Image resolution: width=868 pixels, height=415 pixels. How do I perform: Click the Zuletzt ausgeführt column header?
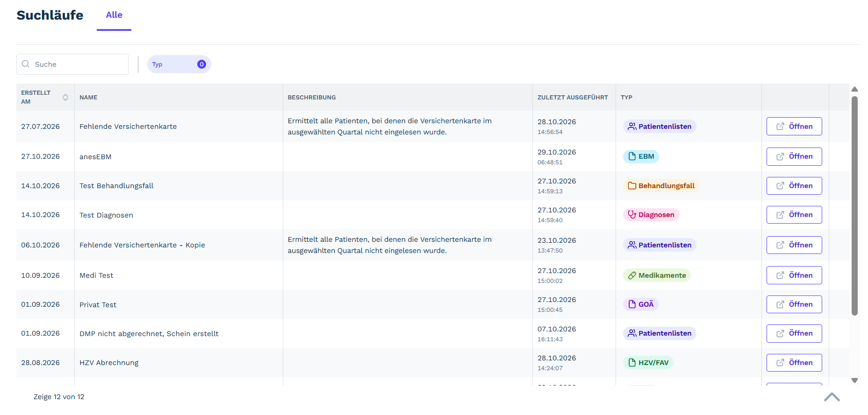tap(573, 98)
